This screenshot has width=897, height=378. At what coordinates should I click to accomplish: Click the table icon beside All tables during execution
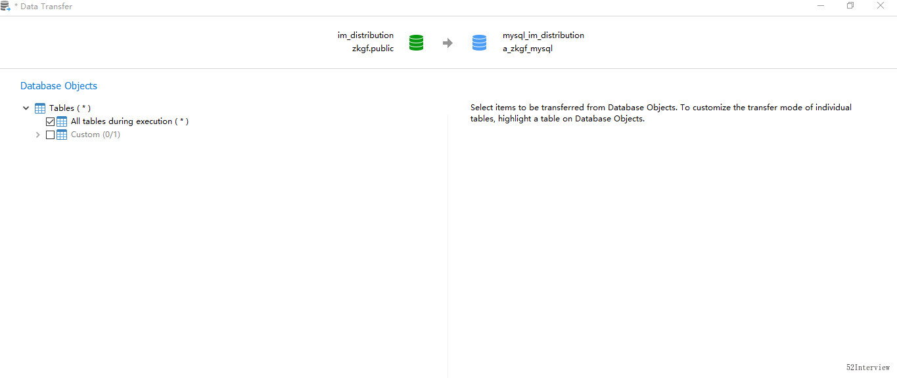(x=62, y=121)
